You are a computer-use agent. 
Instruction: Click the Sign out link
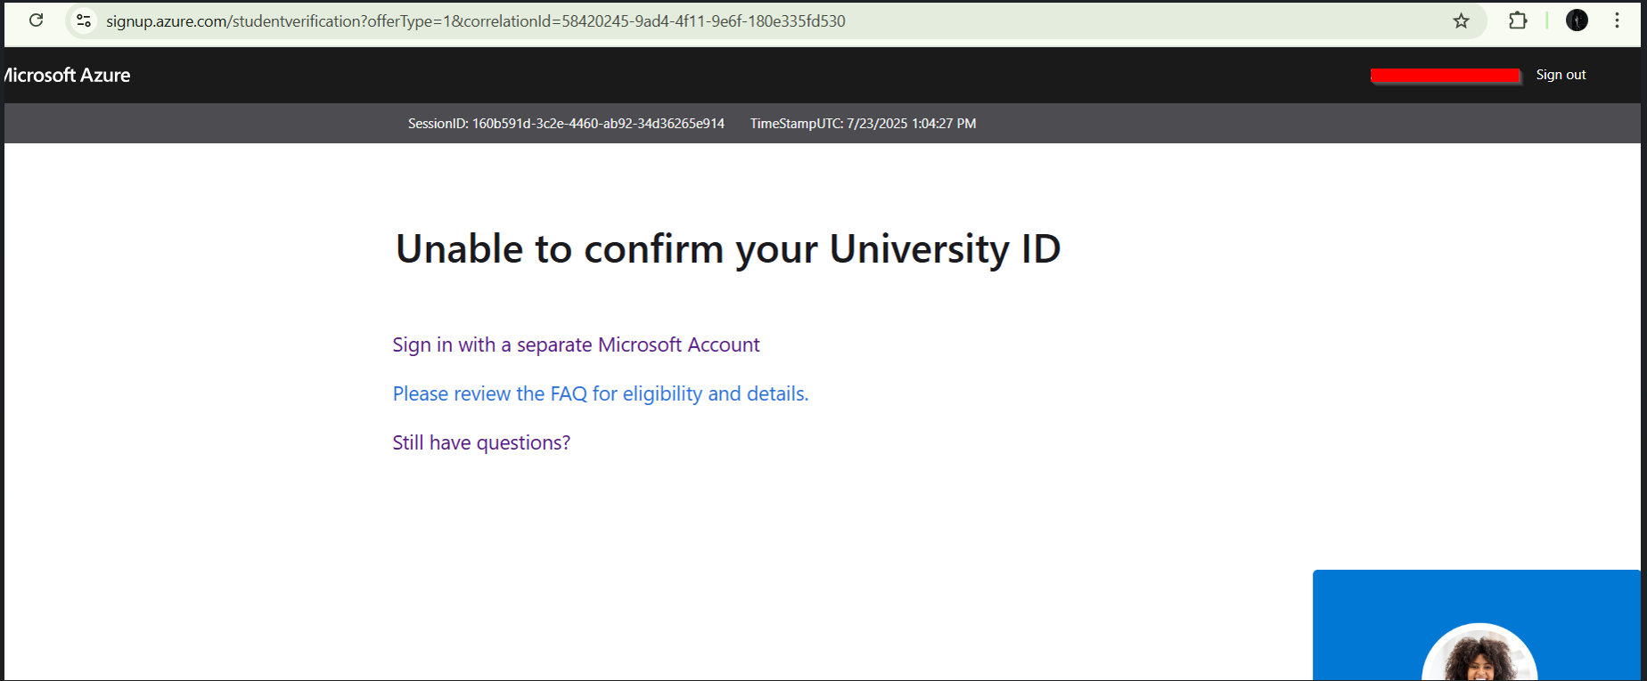click(1561, 75)
